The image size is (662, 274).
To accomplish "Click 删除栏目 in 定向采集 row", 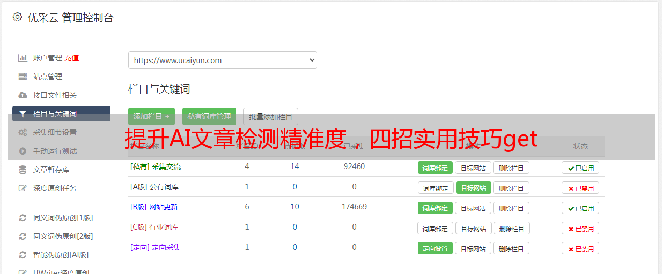I will [x=511, y=248].
